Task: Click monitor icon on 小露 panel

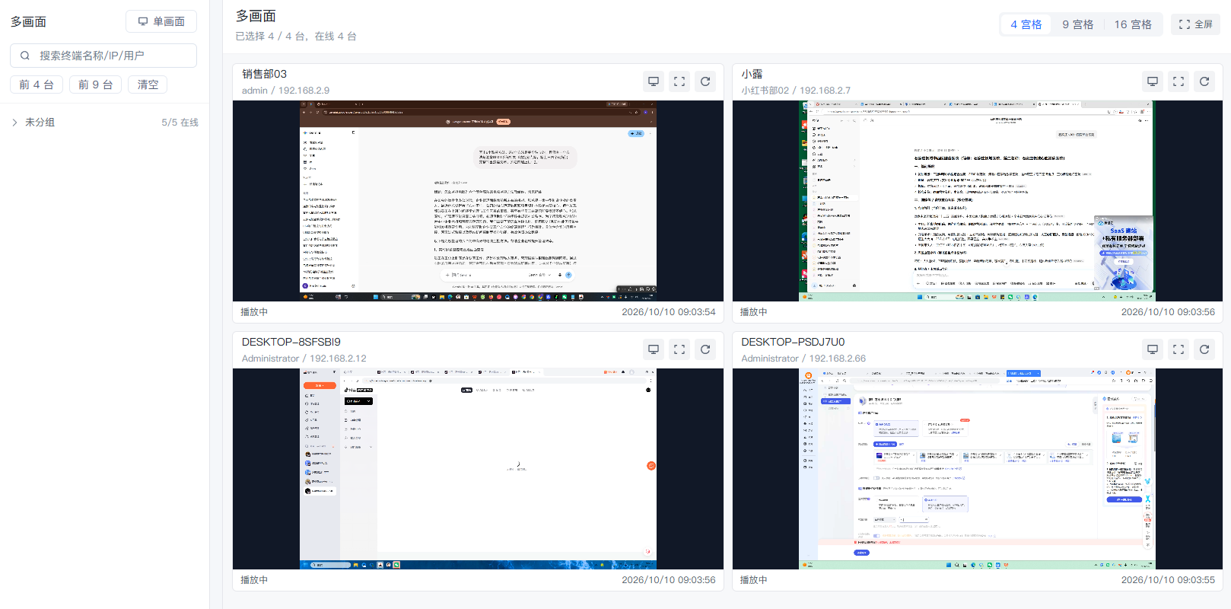Action: (1153, 81)
